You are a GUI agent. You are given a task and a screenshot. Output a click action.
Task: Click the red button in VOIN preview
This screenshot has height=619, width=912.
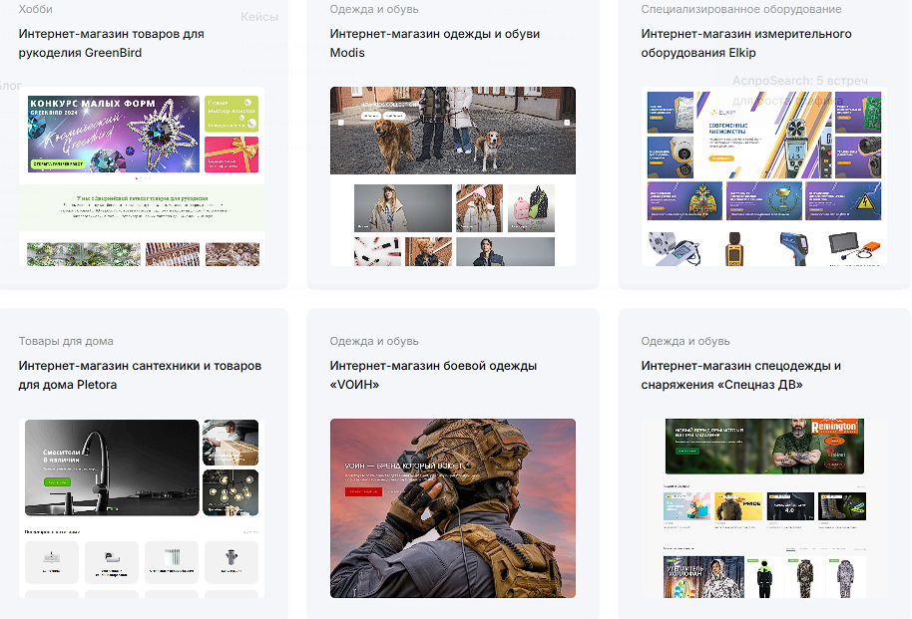(x=363, y=491)
